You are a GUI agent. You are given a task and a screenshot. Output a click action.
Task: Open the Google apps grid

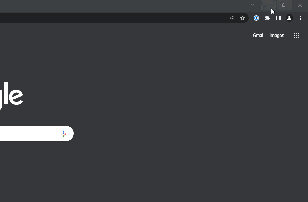point(296,36)
